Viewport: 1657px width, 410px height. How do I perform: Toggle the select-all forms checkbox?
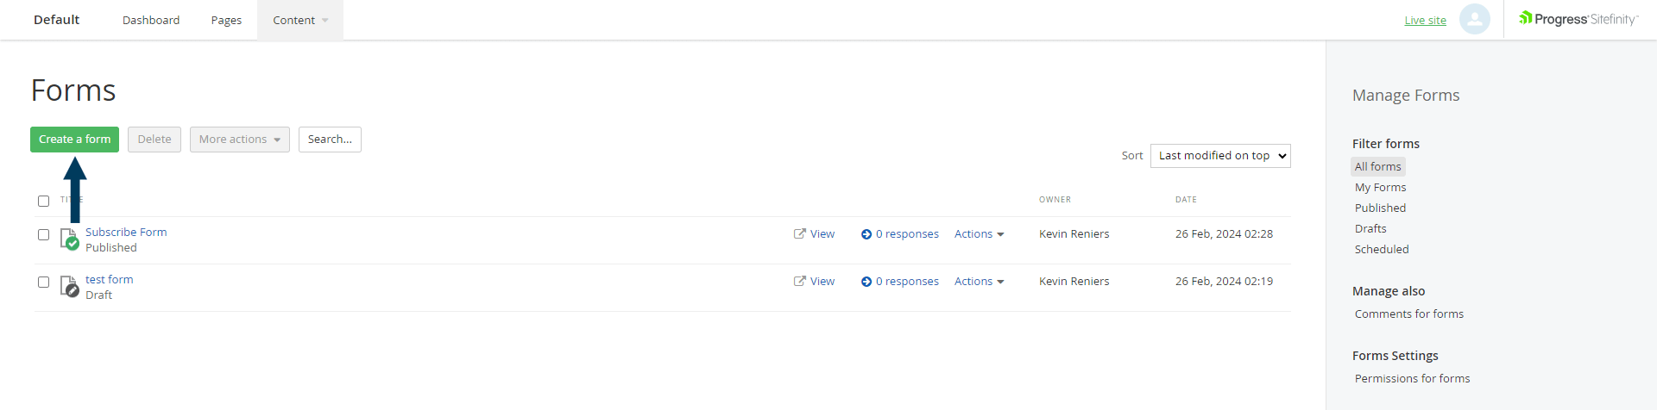point(43,201)
